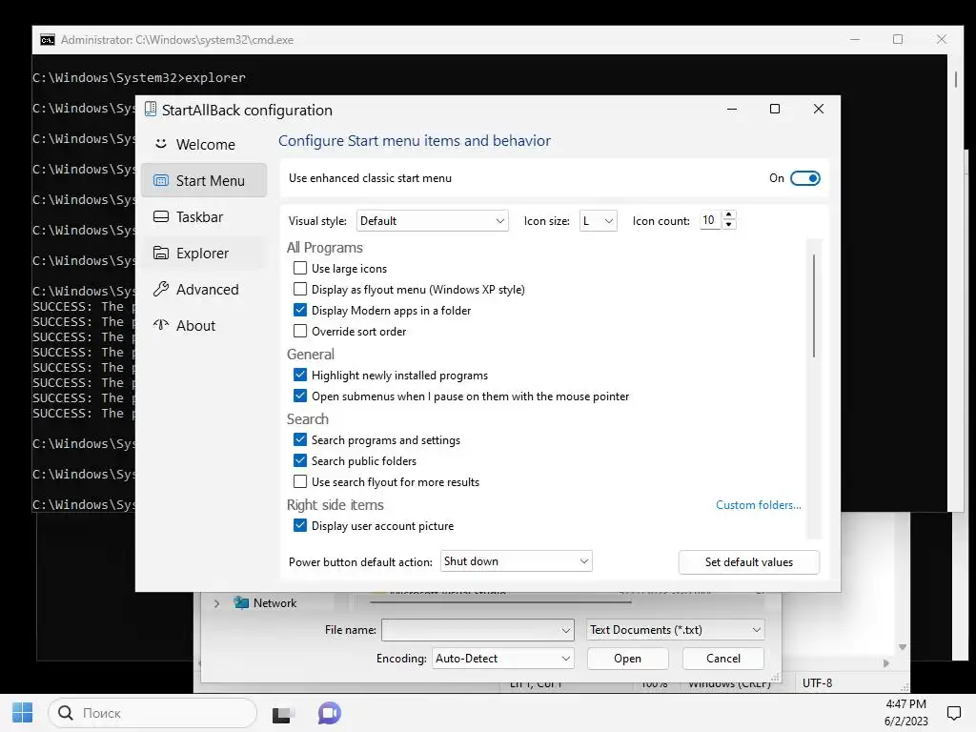Image resolution: width=976 pixels, height=732 pixels.
Task: Open the About section
Action: click(x=204, y=325)
